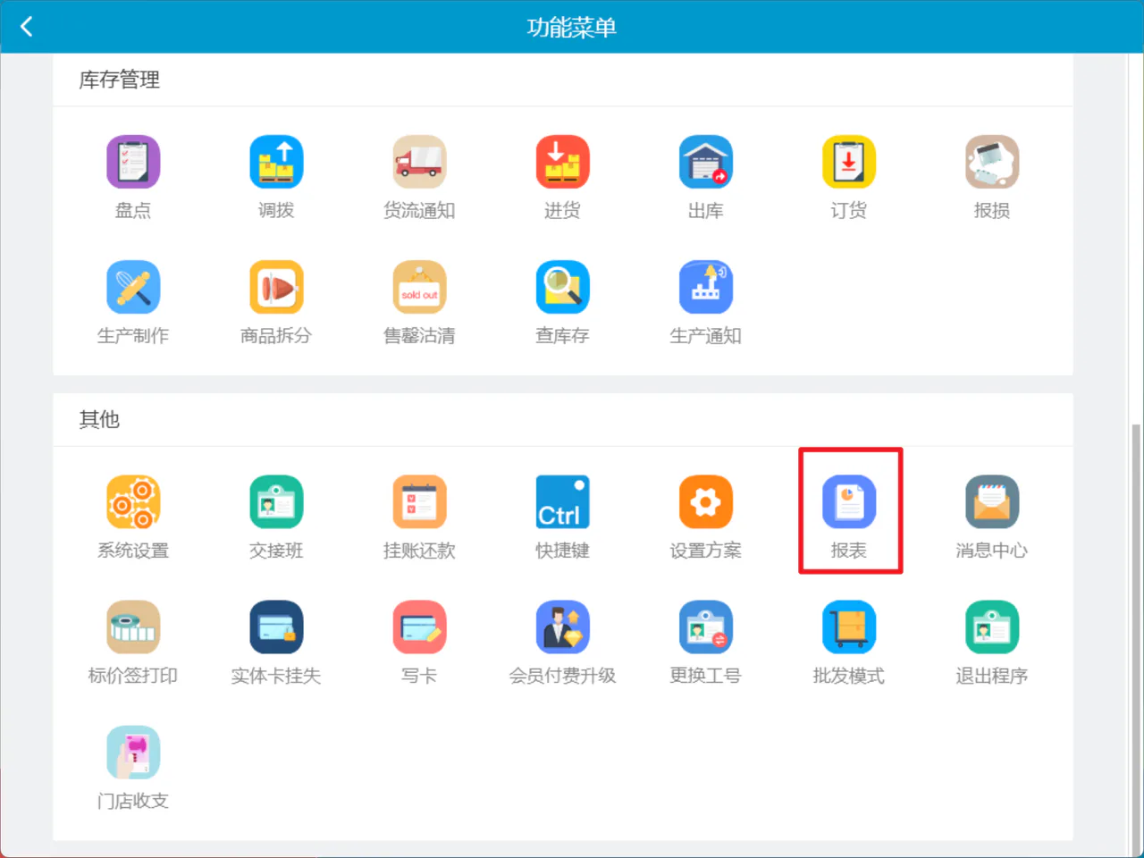The image size is (1144, 858).
Task: Click the 交接班 shift handover icon
Action: (x=276, y=501)
